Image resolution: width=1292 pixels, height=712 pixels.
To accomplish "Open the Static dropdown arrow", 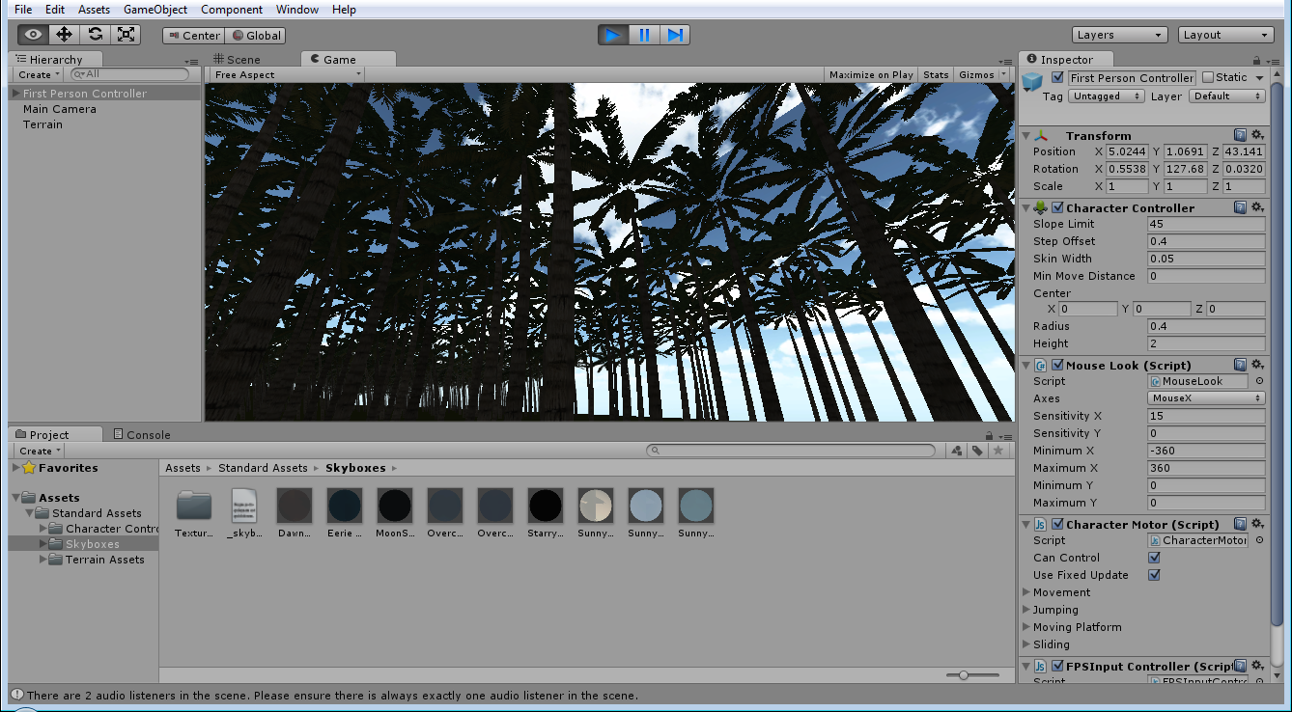I will point(1259,78).
